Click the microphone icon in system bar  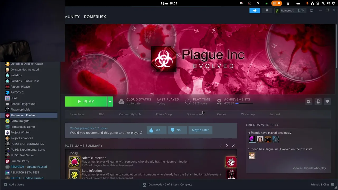(307, 3)
